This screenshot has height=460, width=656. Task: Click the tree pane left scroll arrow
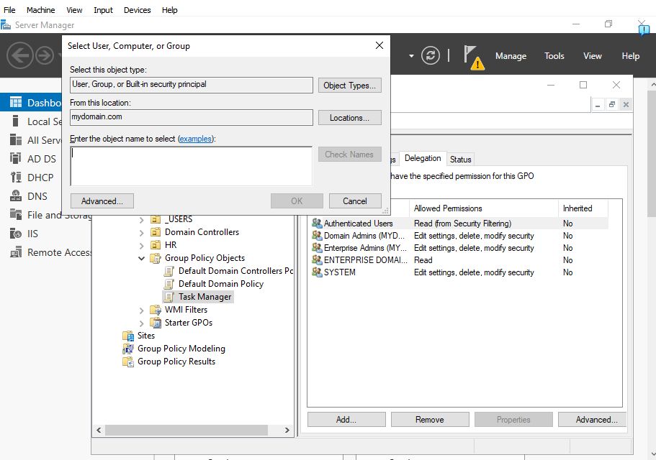point(99,430)
